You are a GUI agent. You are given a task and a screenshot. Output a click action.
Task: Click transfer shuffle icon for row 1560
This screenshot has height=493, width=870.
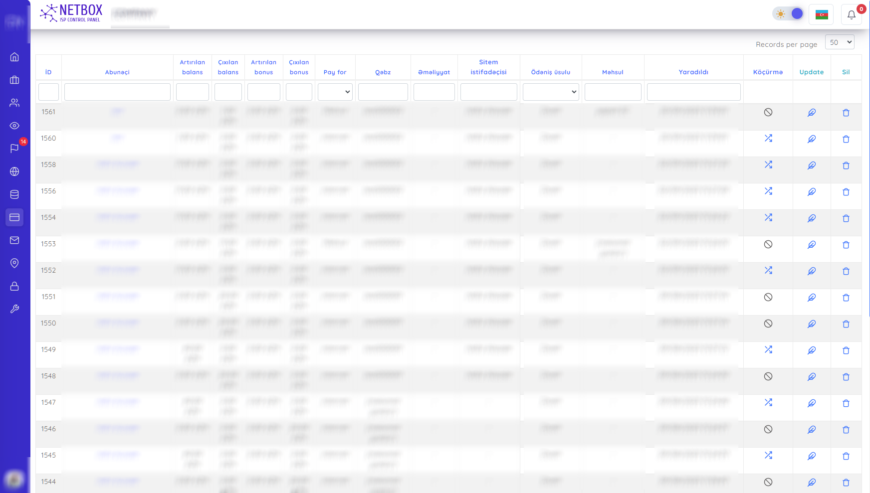click(x=768, y=138)
